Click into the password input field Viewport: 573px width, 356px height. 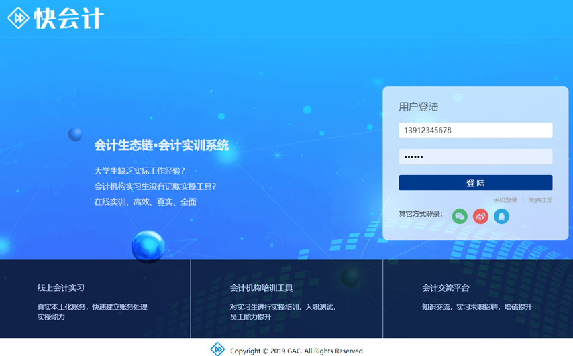point(475,157)
